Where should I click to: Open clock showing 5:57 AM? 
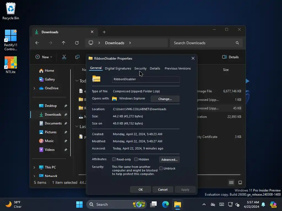point(251,204)
